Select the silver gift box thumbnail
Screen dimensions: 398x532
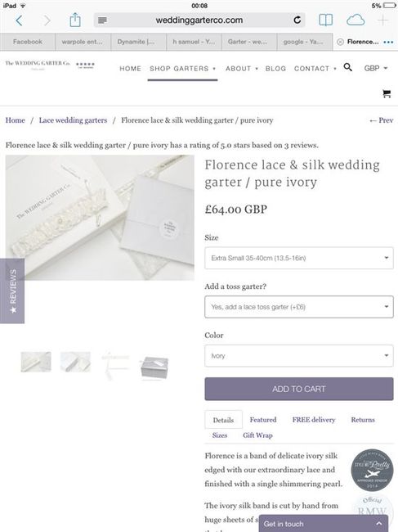click(154, 367)
